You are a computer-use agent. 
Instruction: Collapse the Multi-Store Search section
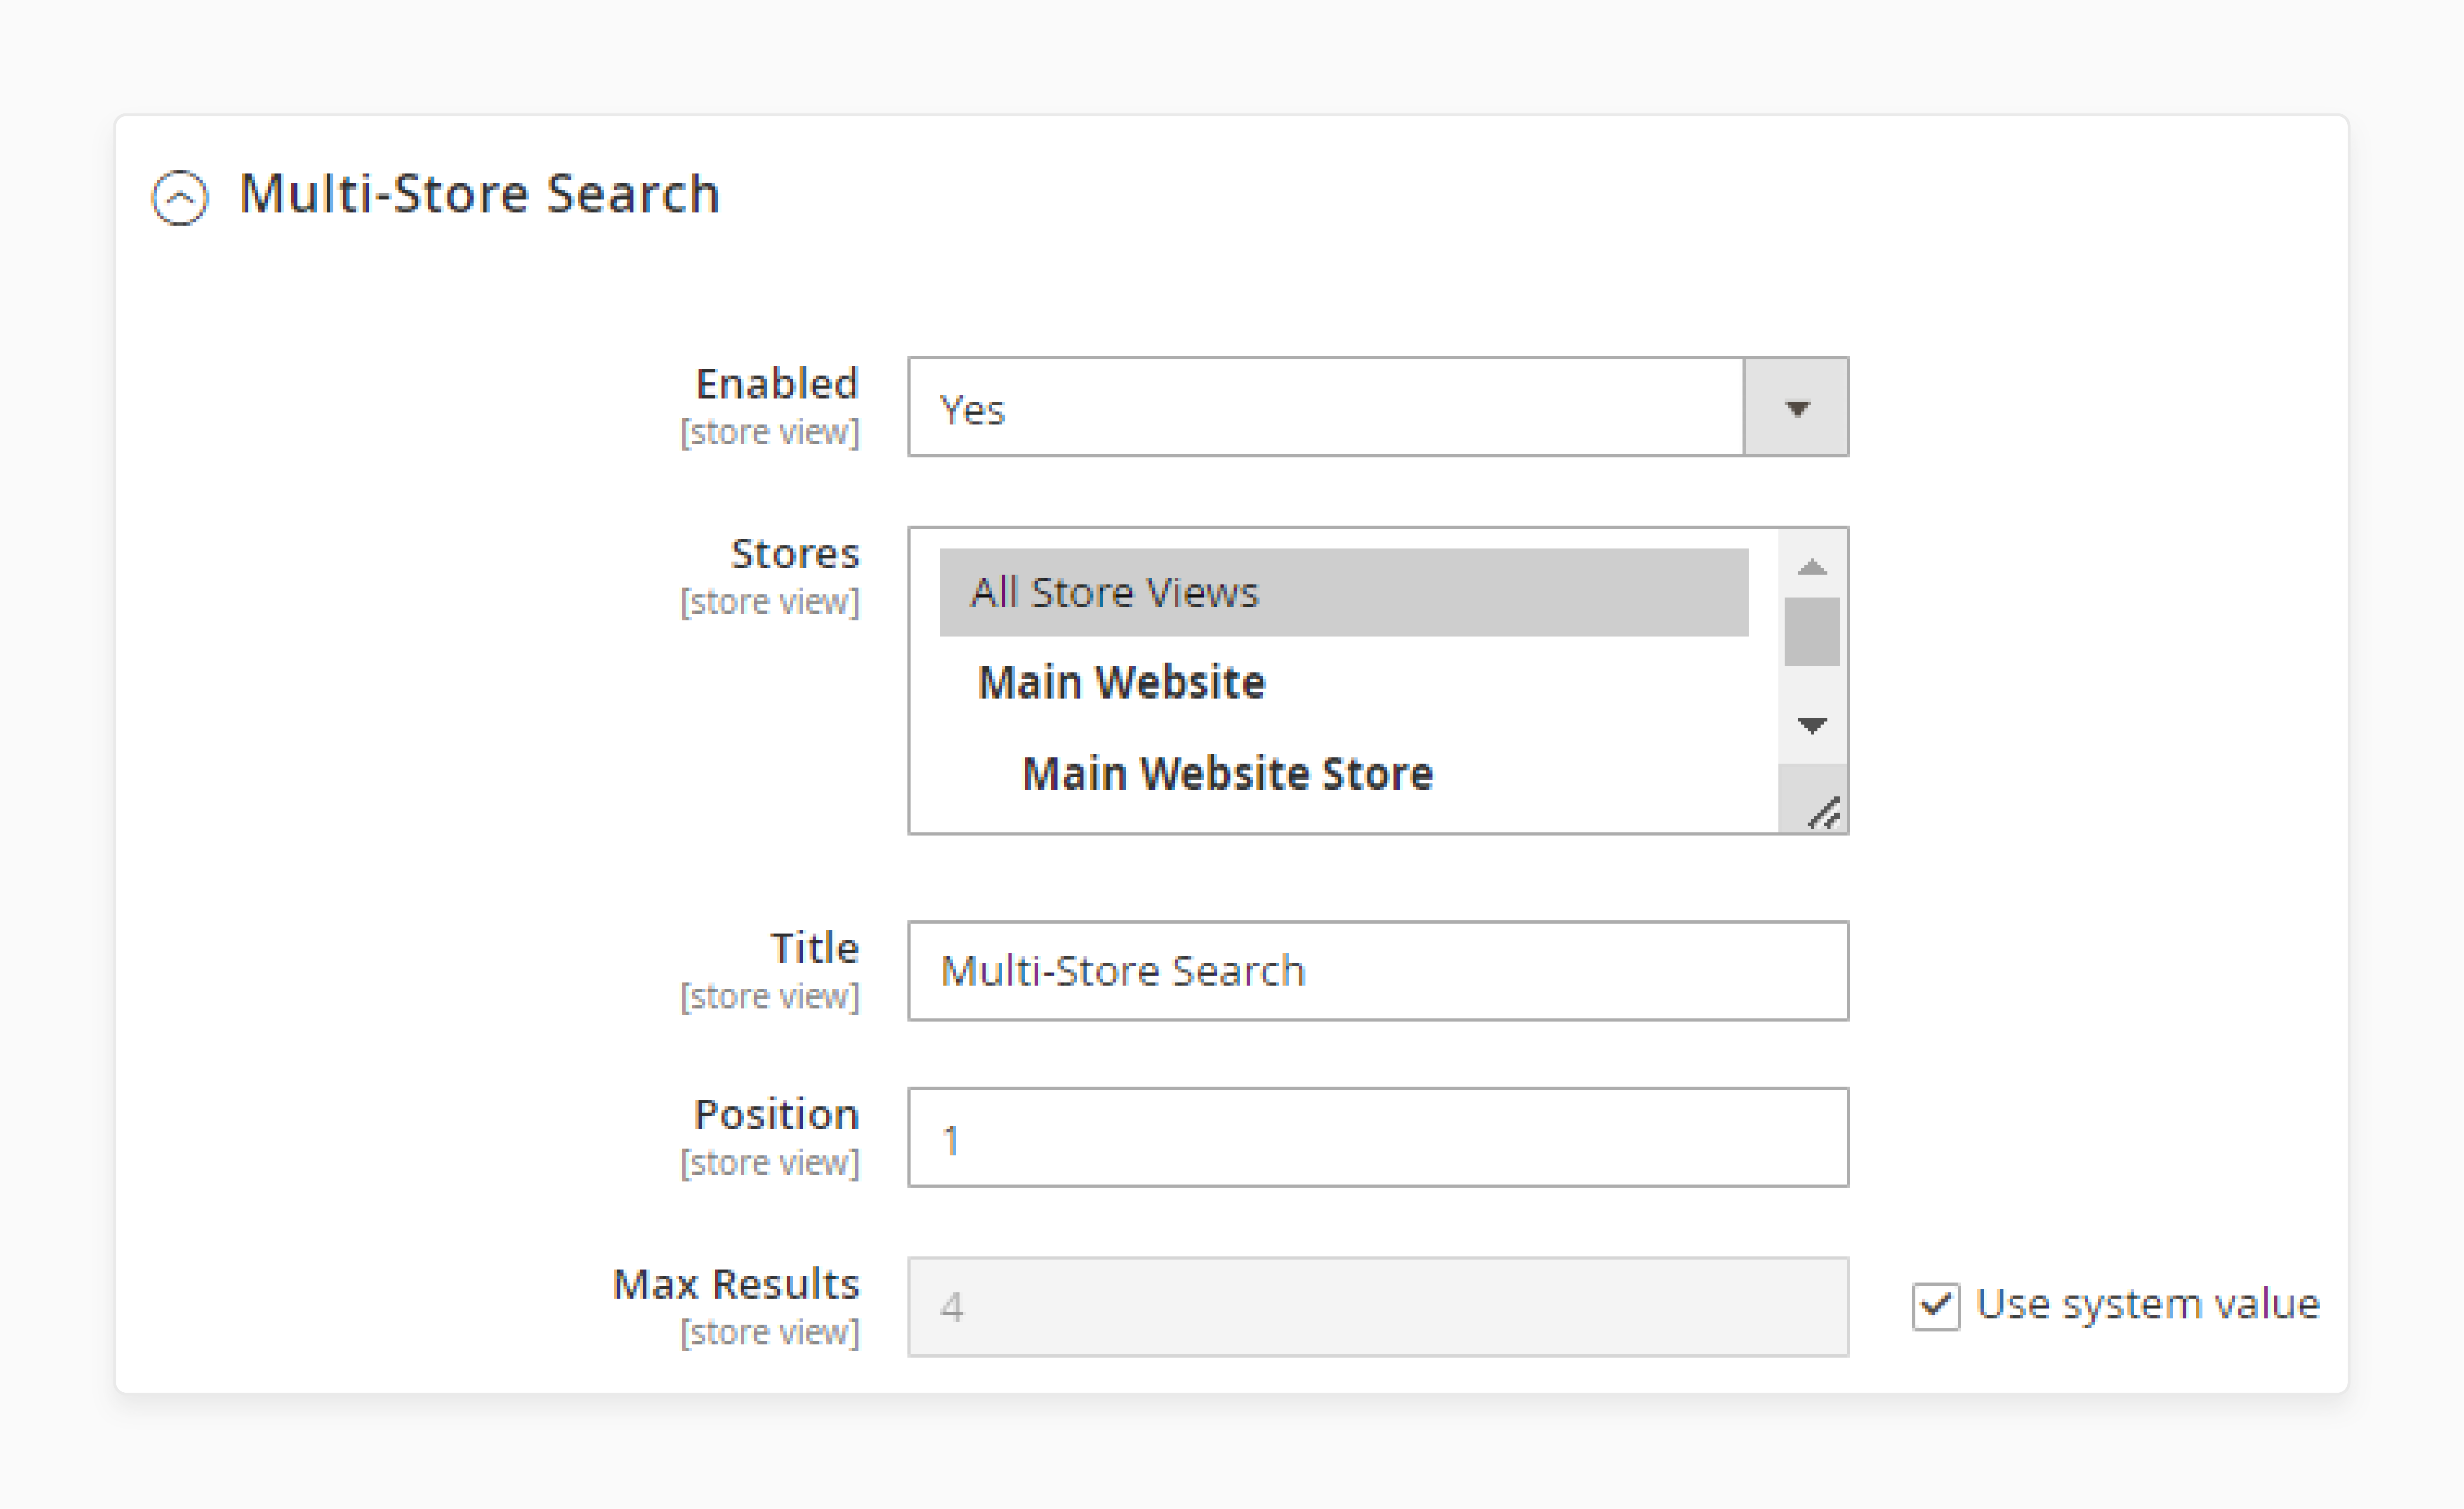click(x=180, y=197)
